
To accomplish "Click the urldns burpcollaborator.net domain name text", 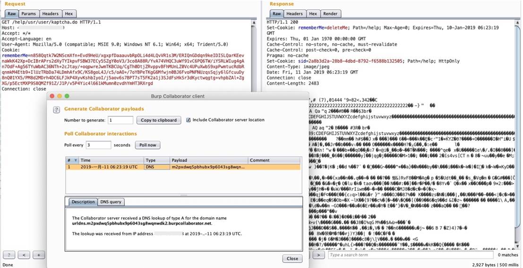I will 142,223.
